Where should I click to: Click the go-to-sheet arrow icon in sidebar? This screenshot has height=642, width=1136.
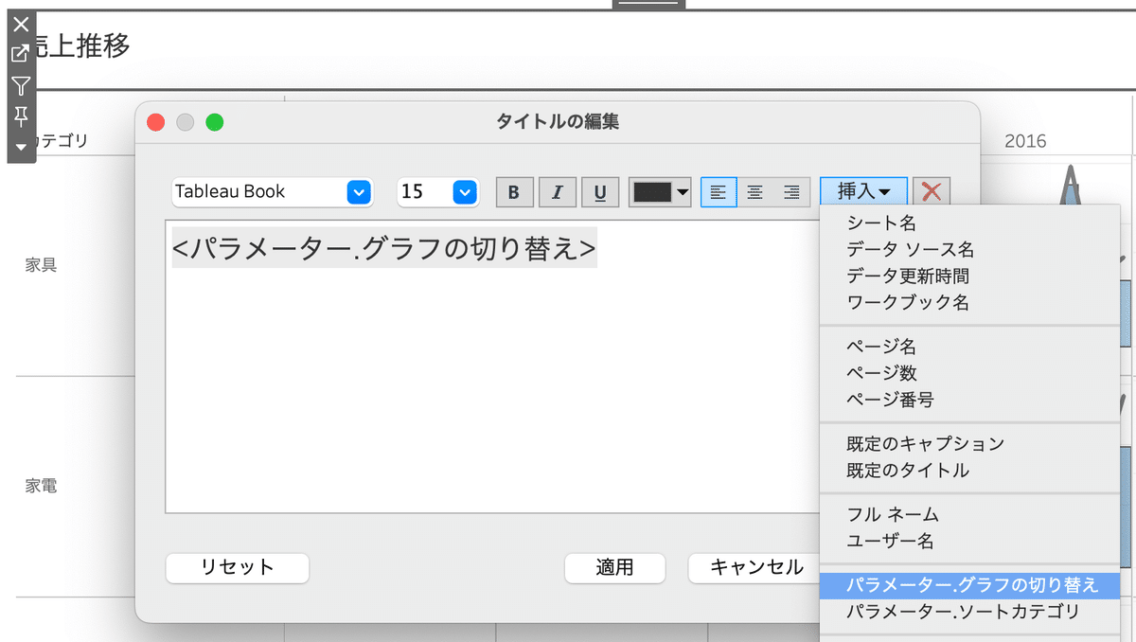click(20, 54)
